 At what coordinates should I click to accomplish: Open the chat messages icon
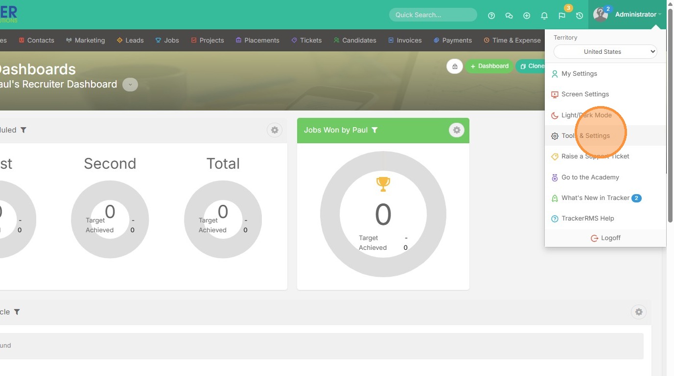click(x=509, y=16)
